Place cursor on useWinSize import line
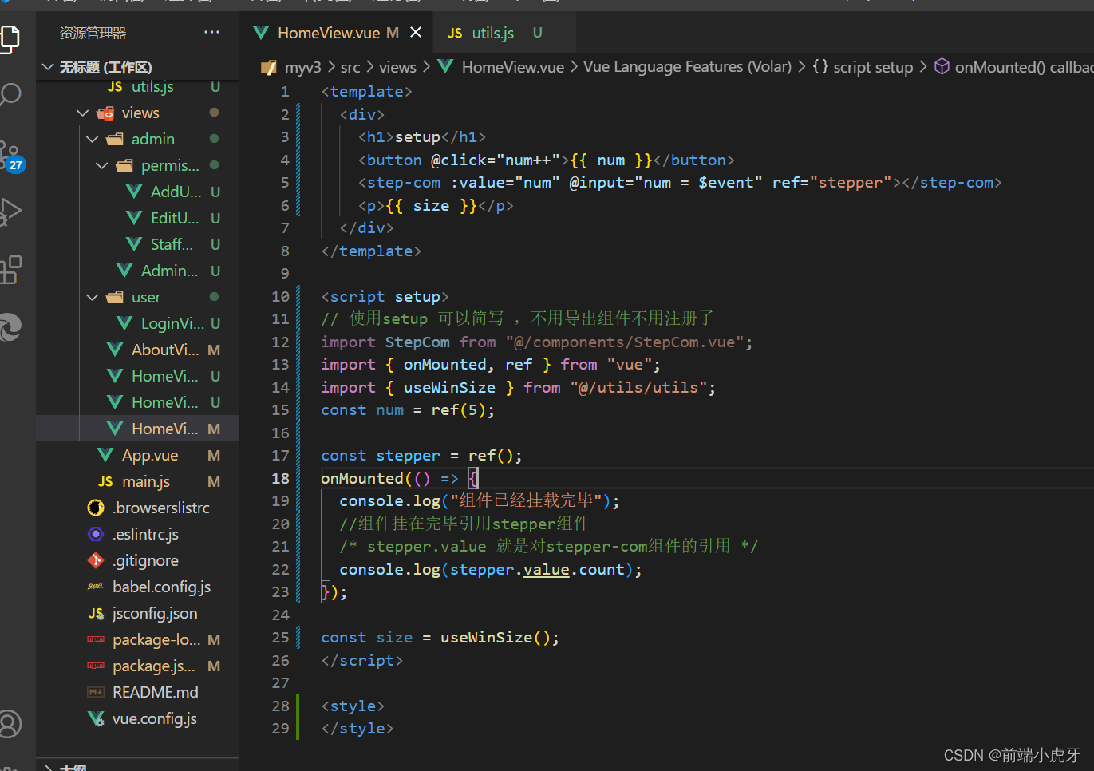 [x=518, y=387]
